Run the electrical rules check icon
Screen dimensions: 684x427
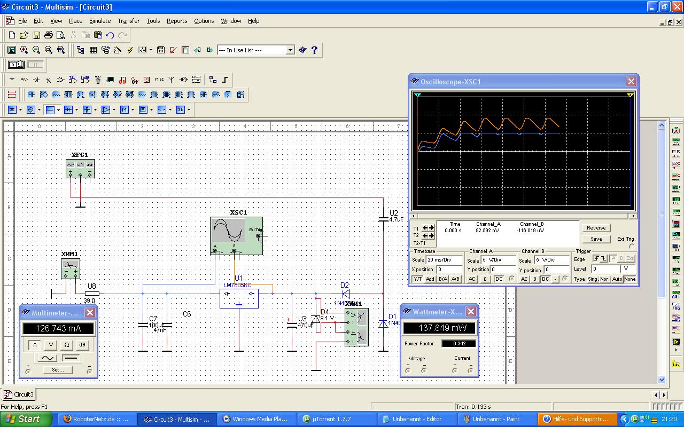click(173, 50)
